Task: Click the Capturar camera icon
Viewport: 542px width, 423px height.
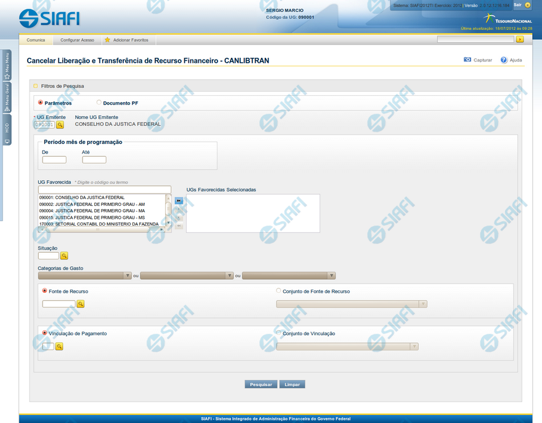Action: point(467,60)
